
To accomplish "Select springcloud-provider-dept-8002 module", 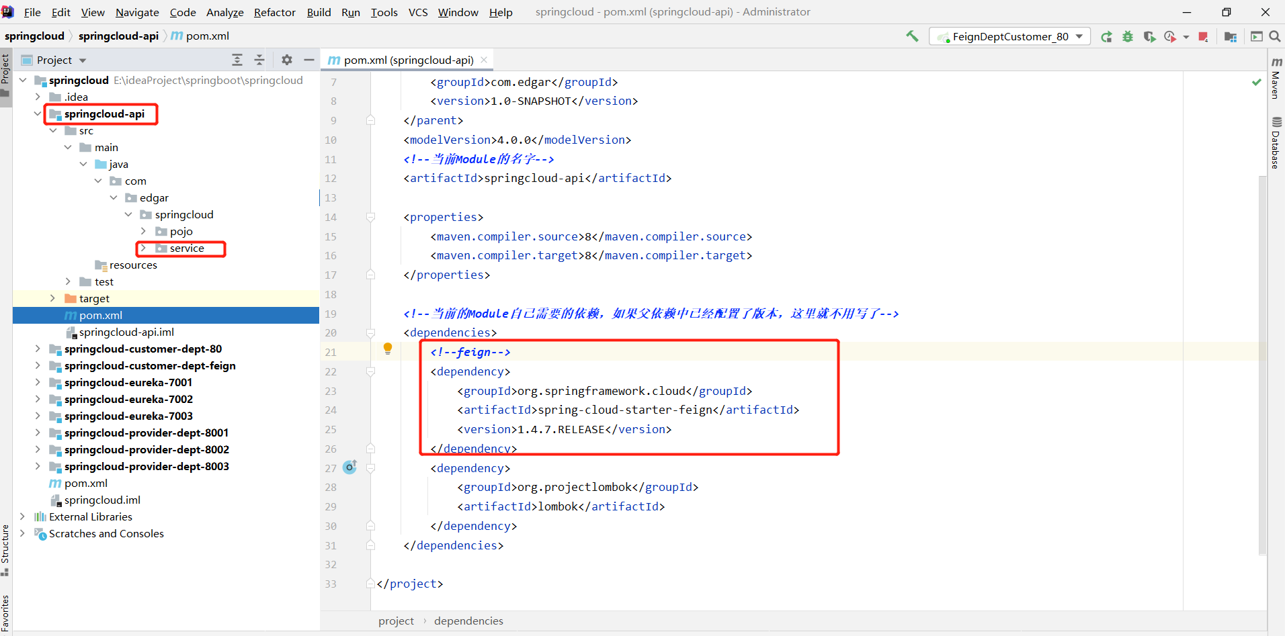I will 147,450.
